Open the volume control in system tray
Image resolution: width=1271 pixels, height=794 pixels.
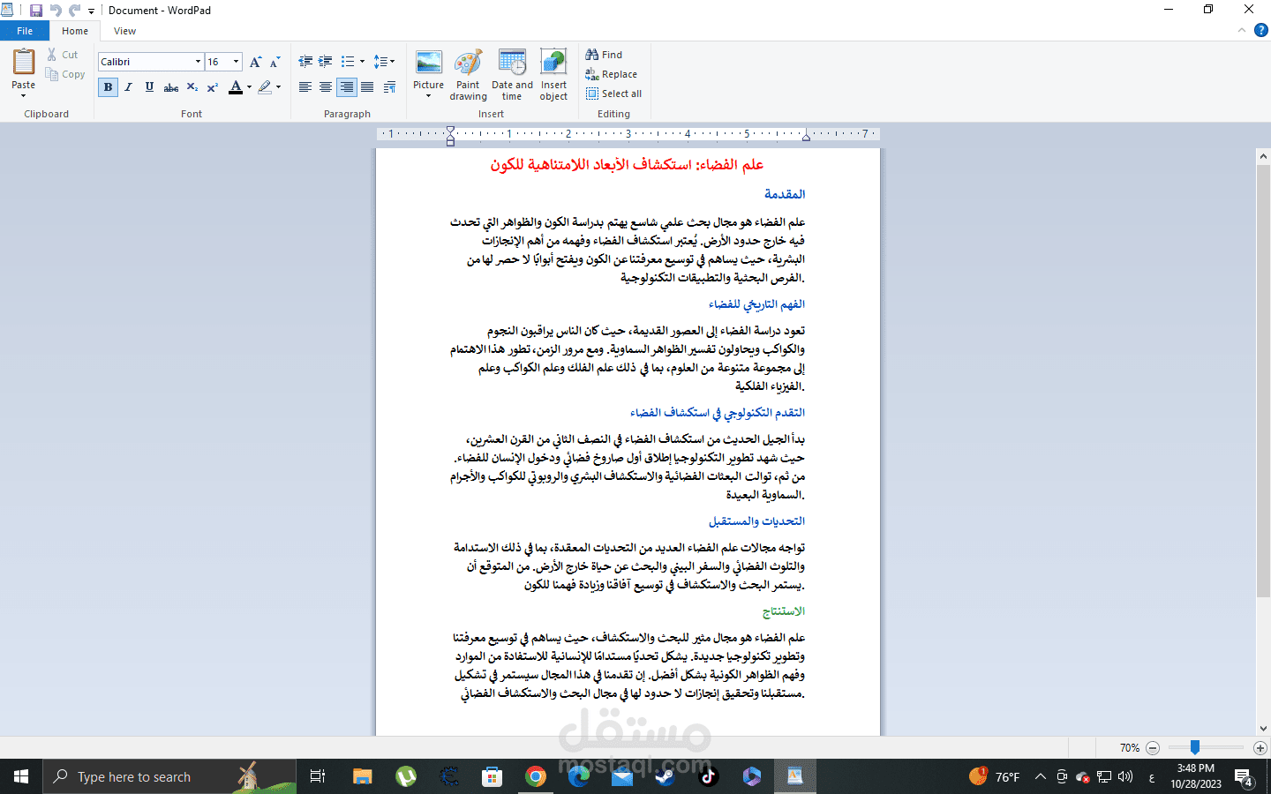coord(1125,777)
